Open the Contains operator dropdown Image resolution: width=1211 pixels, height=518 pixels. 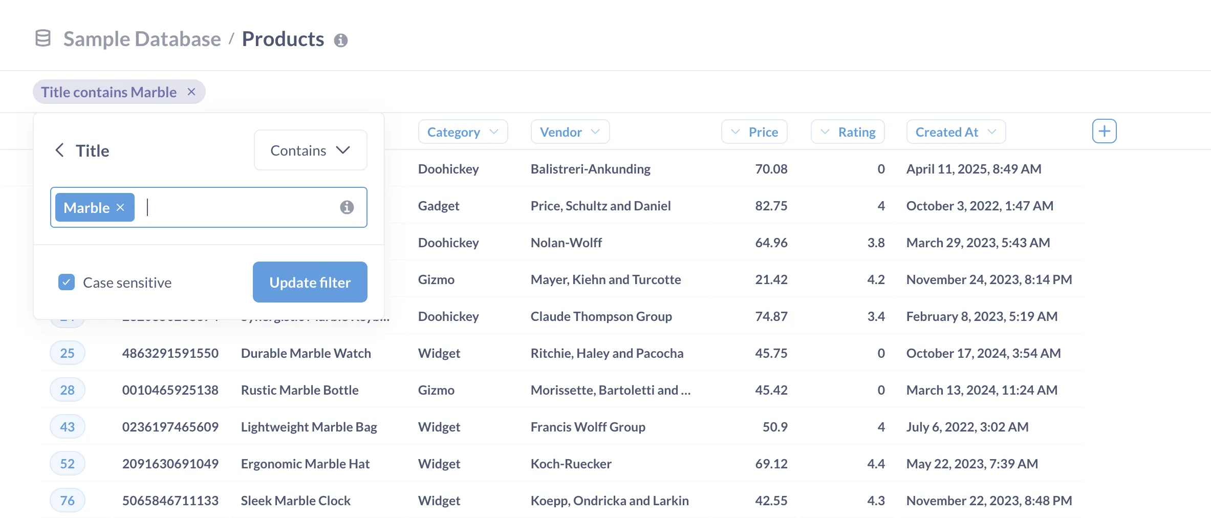pos(310,150)
